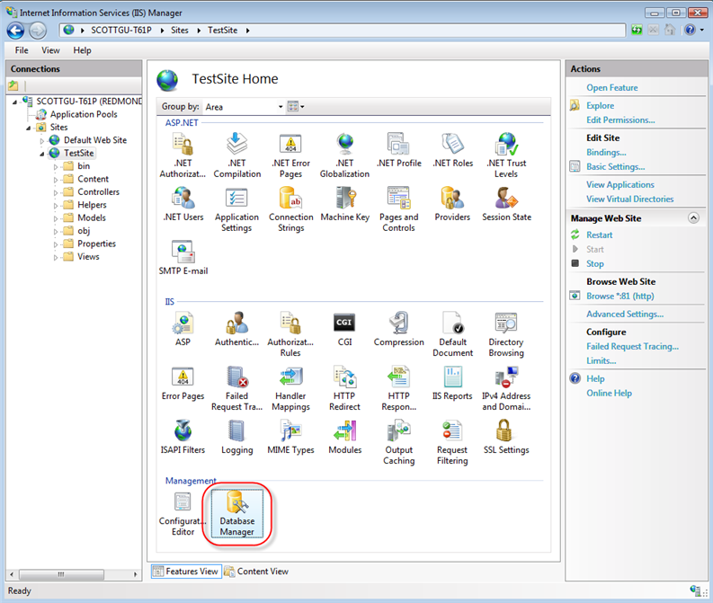Open the help toolbar dropdown arrow

pos(702,30)
